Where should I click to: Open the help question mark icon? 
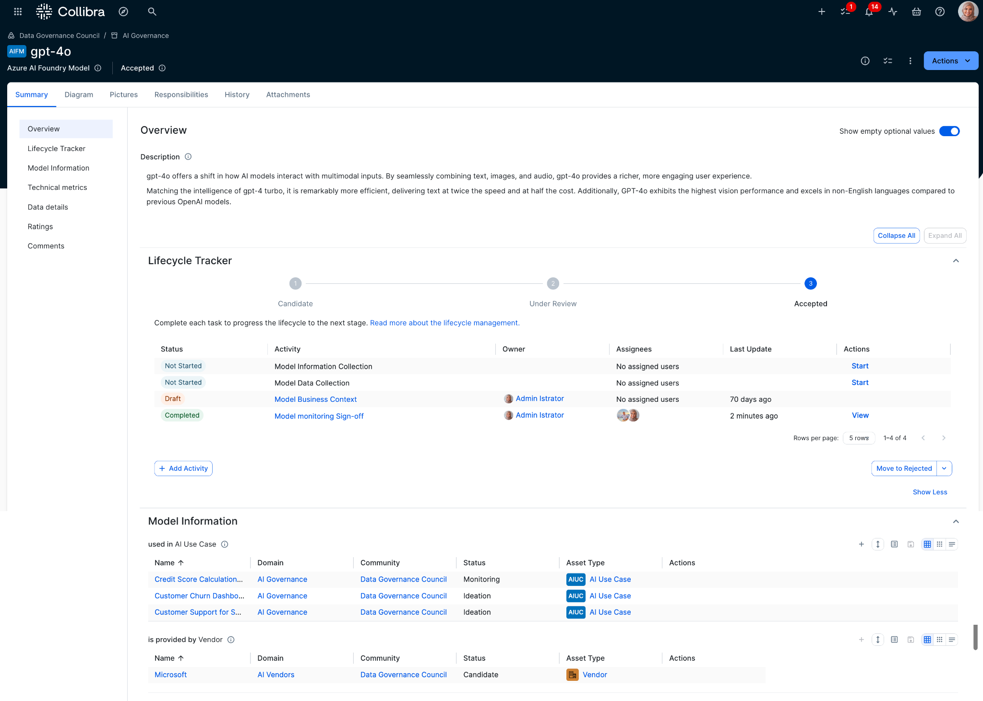pyautogui.click(x=940, y=12)
